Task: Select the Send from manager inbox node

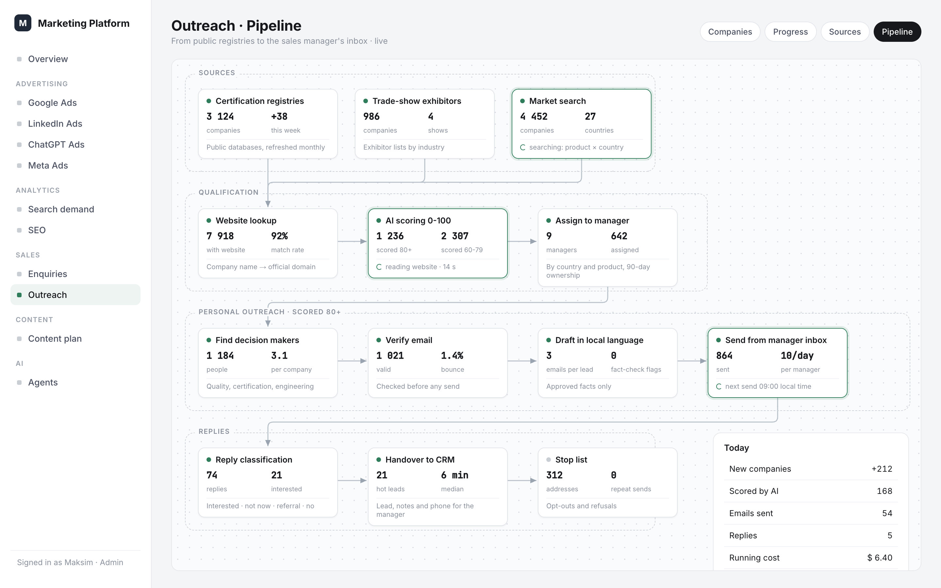Action: click(777, 363)
